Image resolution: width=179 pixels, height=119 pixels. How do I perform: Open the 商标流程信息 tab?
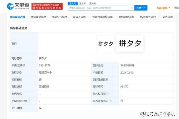tap(126, 17)
